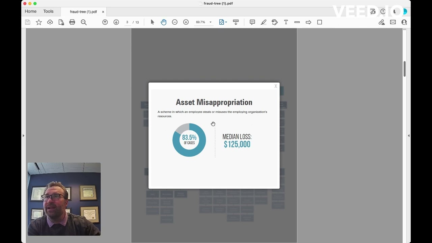The image size is (432, 243).
Task: Expand the right tools pane arrow
Action: pos(409,136)
